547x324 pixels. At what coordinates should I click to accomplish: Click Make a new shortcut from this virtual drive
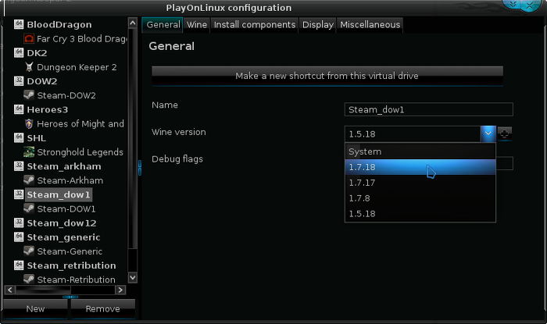[x=327, y=76]
